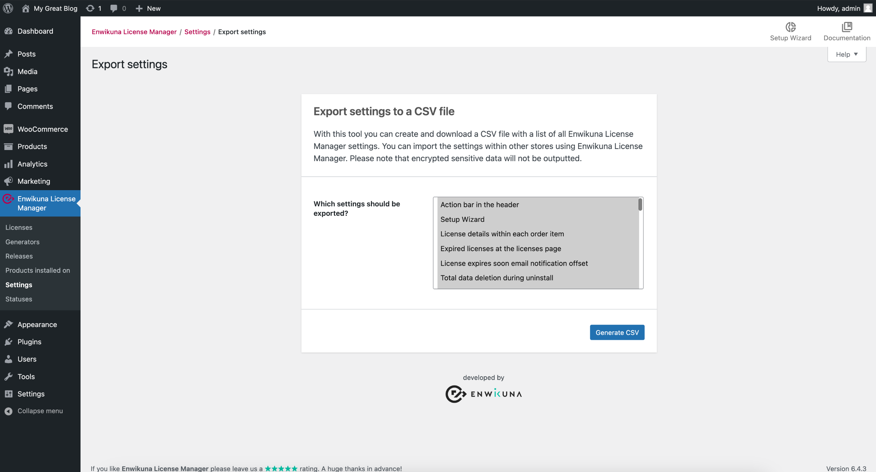Viewport: 876px width, 472px height.
Task: Select Setup Wizard option in list
Action: click(538, 219)
